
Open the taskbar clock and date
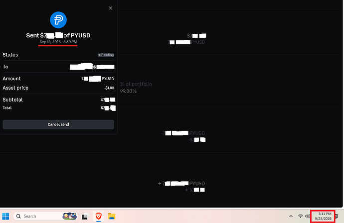323,216
